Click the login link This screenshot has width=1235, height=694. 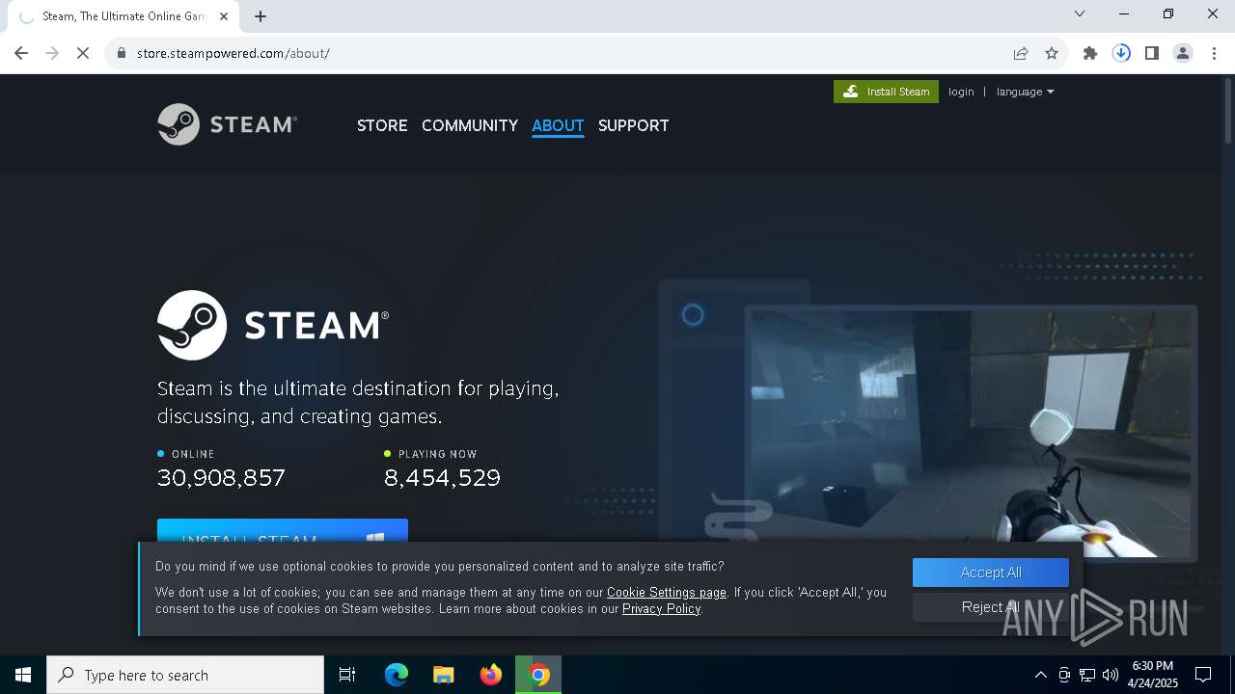click(961, 92)
